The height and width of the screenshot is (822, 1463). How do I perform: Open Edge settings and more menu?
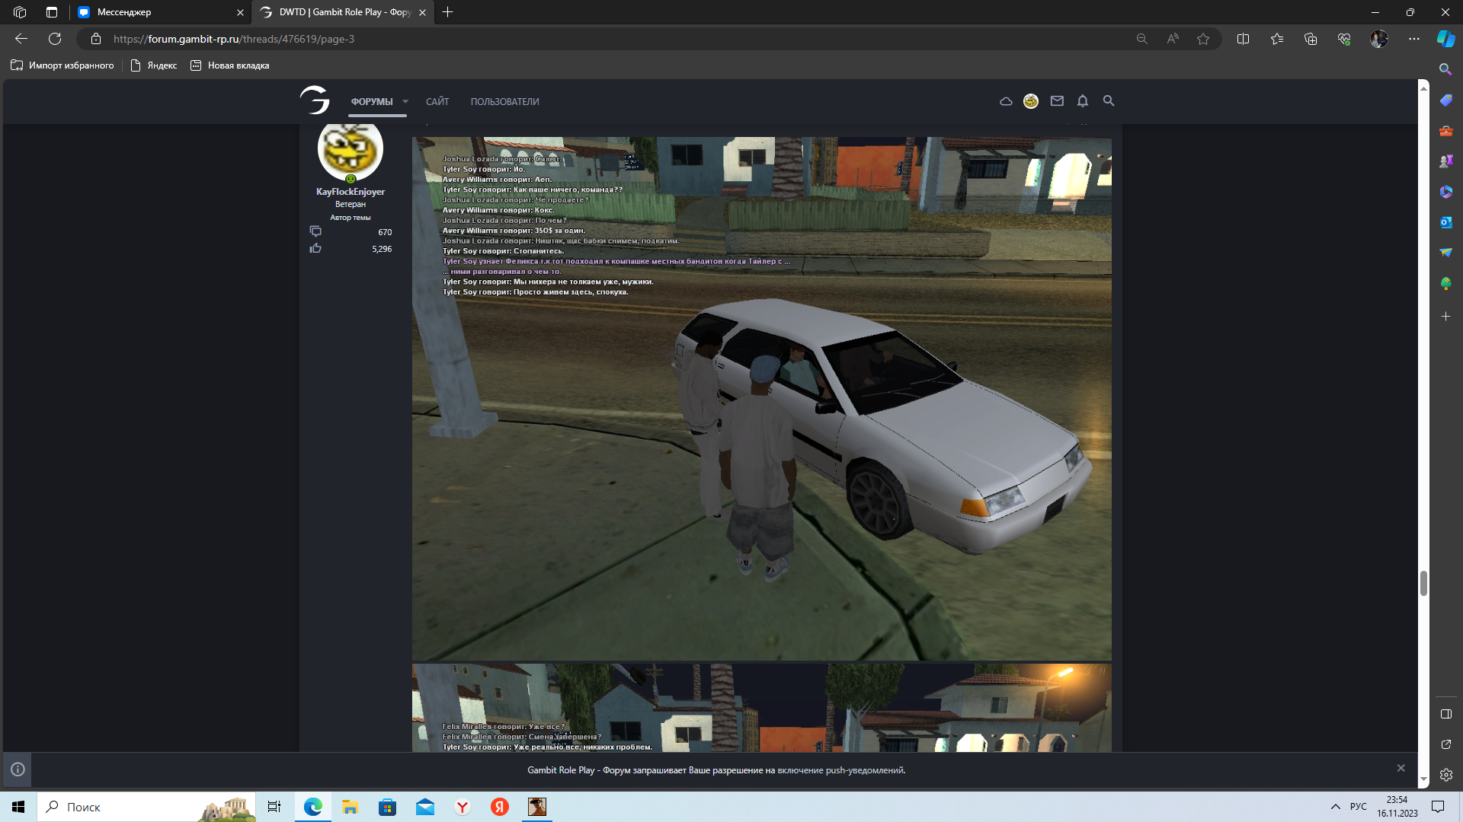click(x=1414, y=39)
